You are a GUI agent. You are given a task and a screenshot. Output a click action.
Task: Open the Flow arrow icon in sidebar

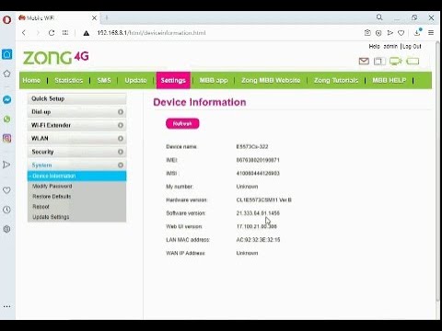point(6,165)
